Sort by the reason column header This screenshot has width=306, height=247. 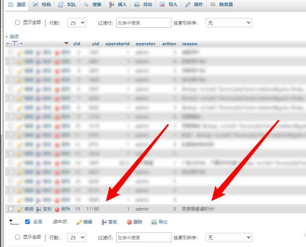coord(189,44)
